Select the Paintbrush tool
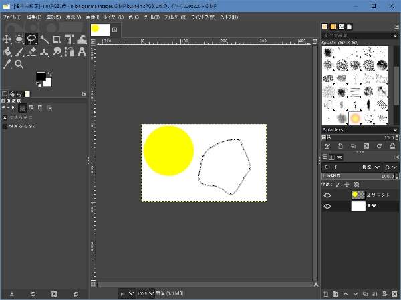 point(19,52)
